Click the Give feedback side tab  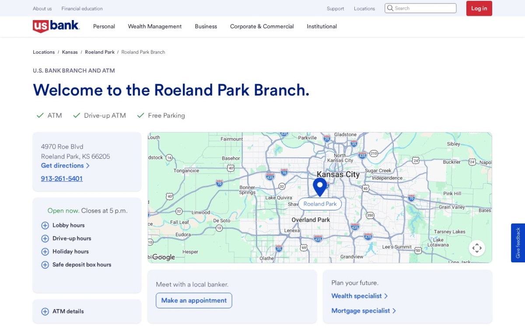(x=518, y=243)
